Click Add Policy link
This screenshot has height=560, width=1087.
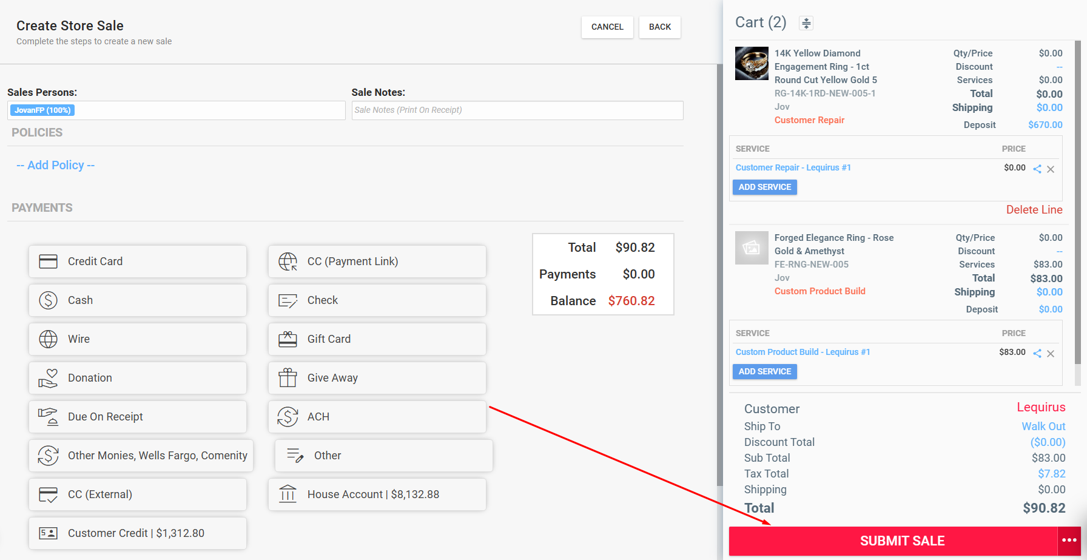coord(56,165)
